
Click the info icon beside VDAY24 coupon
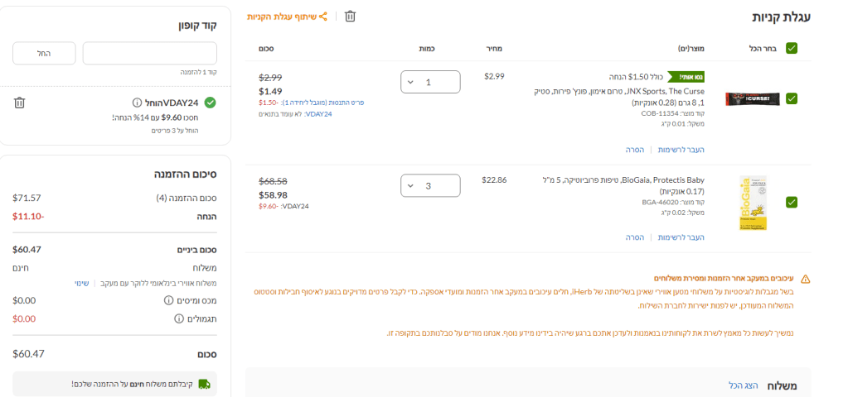[138, 103]
